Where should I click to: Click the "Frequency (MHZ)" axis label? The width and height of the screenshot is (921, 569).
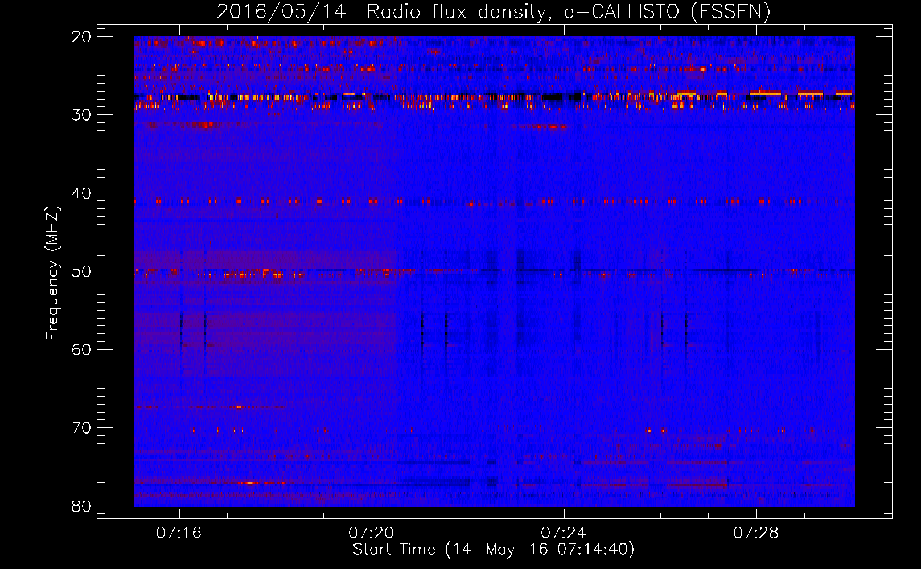point(52,273)
